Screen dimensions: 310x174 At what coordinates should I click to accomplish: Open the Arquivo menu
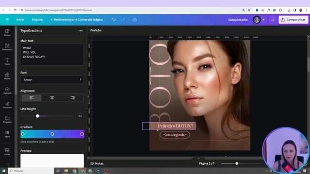click(37, 20)
